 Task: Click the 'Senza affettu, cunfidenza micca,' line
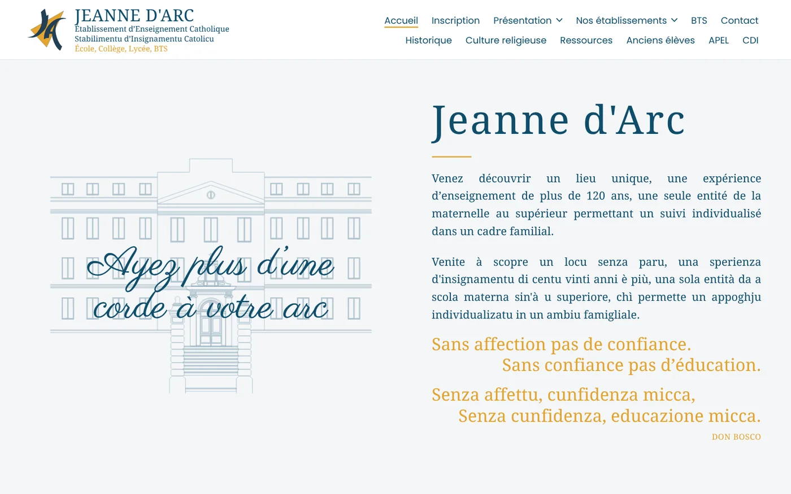pos(563,394)
